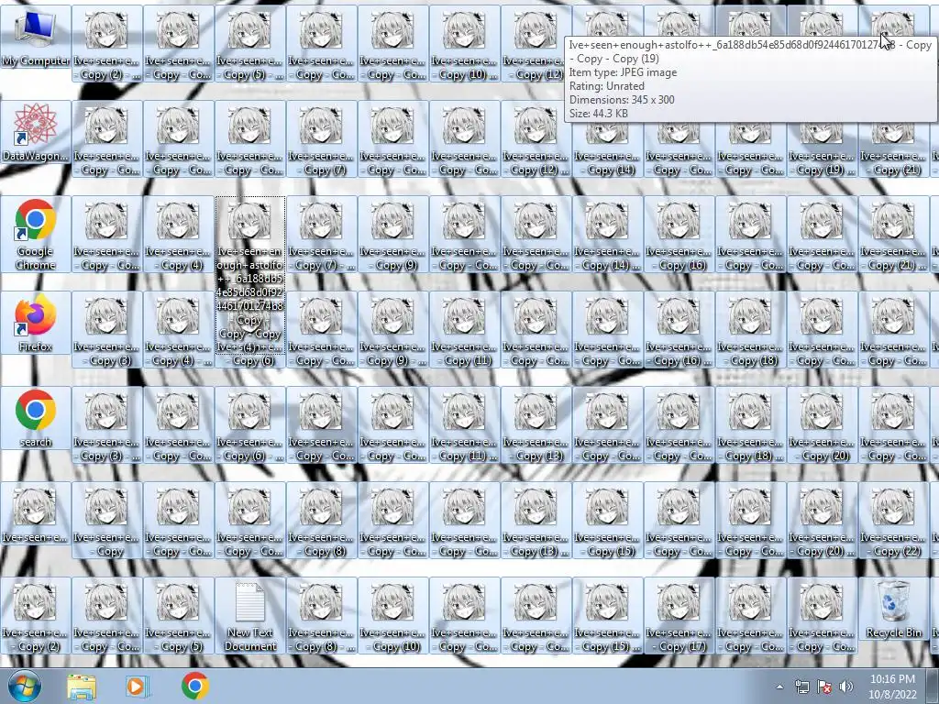
Task: Select the image file labeled Copy (19)
Action: pyautogui.click(x=822, y=139)
